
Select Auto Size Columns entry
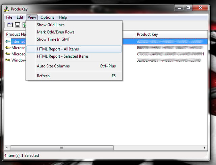(x=74, y=66)
